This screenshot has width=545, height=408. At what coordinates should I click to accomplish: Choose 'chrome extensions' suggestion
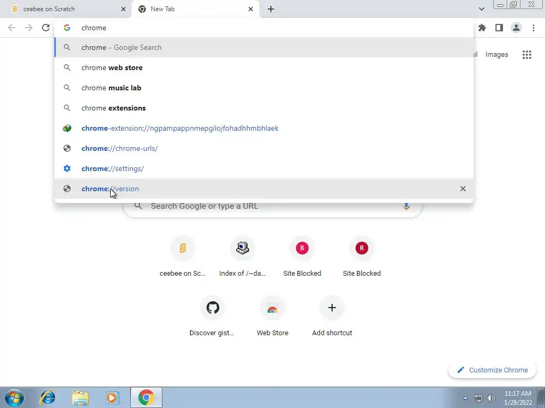click(x=264, y=108)
